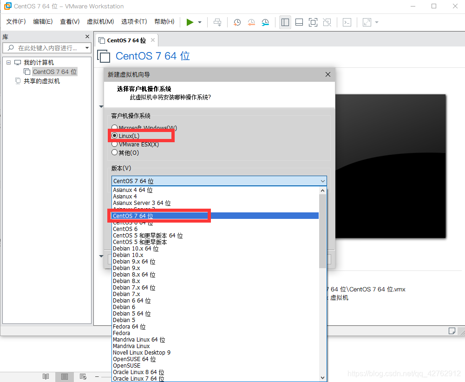Click the version list scrollbar thumb

[323, 231]
